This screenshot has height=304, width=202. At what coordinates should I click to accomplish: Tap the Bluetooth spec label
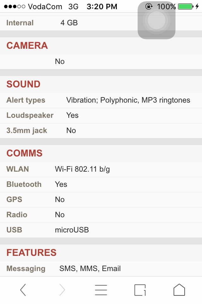(24, 184)
